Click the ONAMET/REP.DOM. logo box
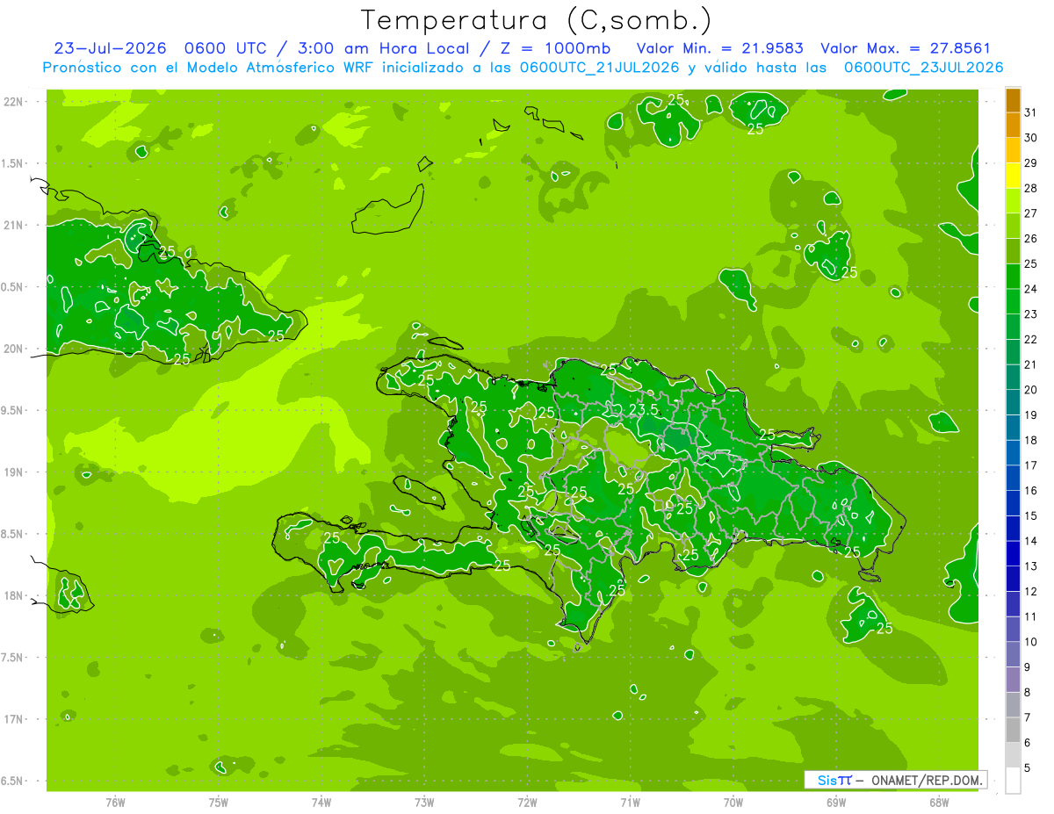Screen dimensions: 1054x814 895,780
